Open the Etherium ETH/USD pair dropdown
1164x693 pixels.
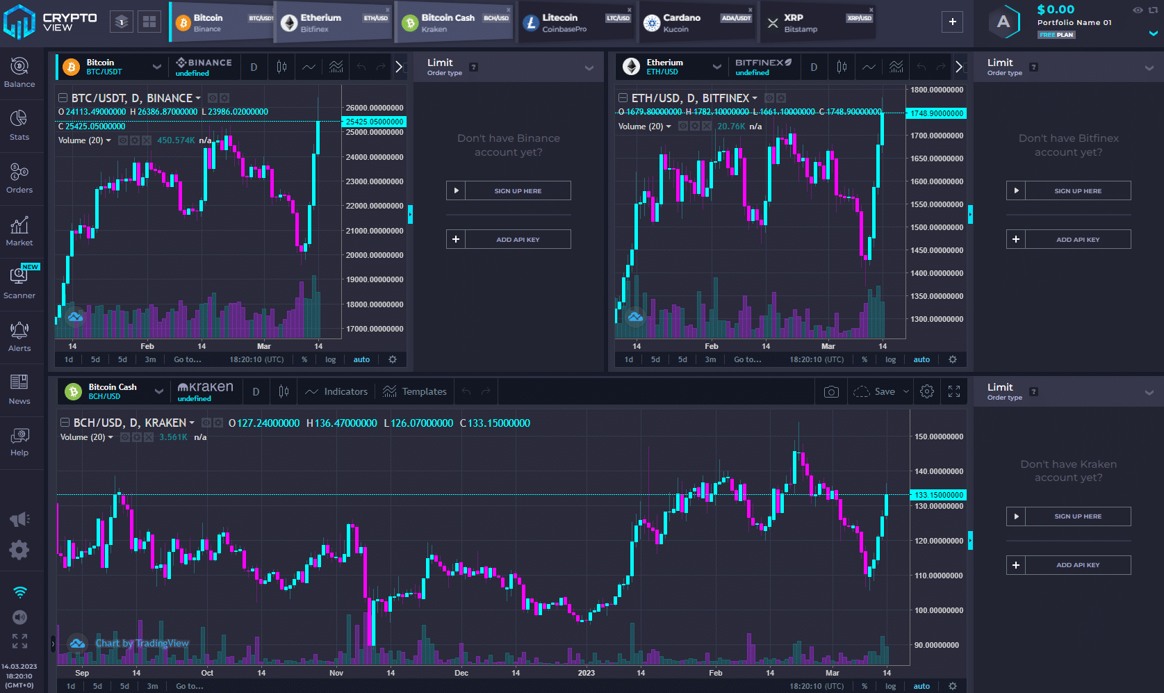pos(716,67)
